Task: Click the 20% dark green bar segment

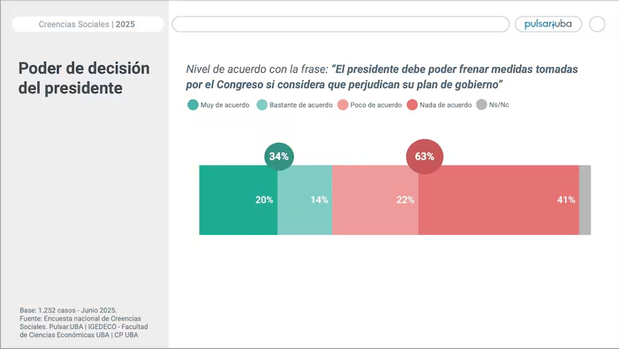Action: click(238, 200)
